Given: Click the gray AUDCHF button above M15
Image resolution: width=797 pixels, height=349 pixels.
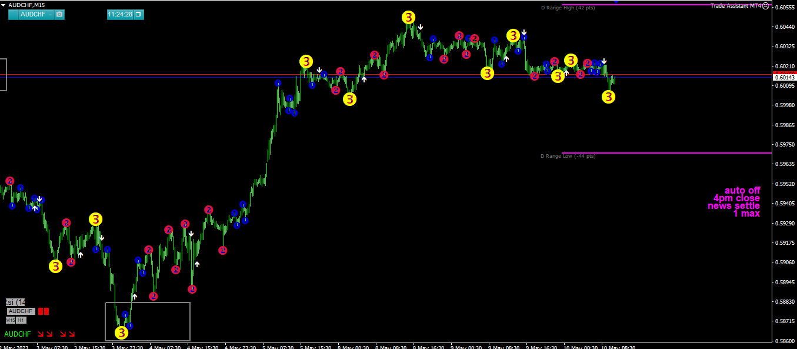Looking at the screenshot, I should 21,311.
